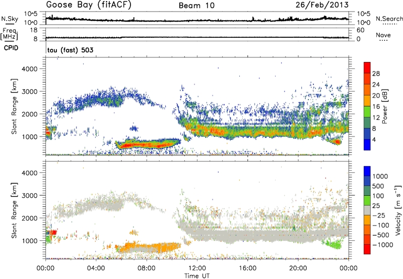The image size is (403, 279).
Task: Select the "-100" label on Velocity colorbar
Action: [381, 225]
